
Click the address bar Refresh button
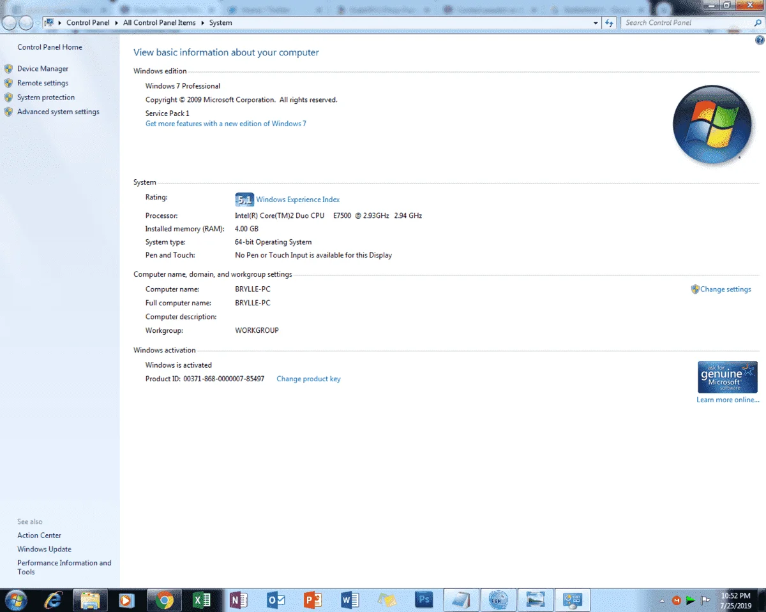point(610,23)
